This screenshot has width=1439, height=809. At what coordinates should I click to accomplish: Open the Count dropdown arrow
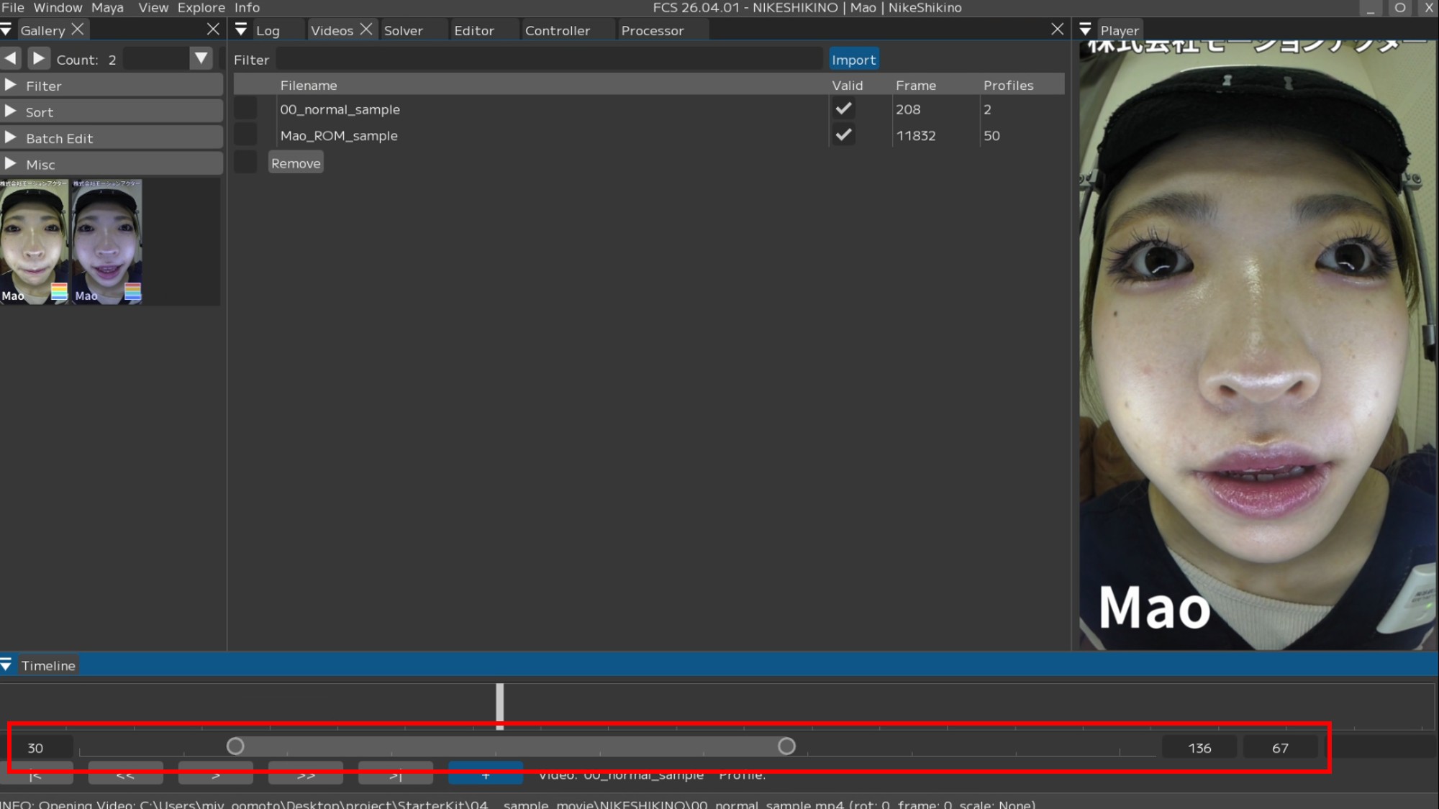tap(201, 58)
